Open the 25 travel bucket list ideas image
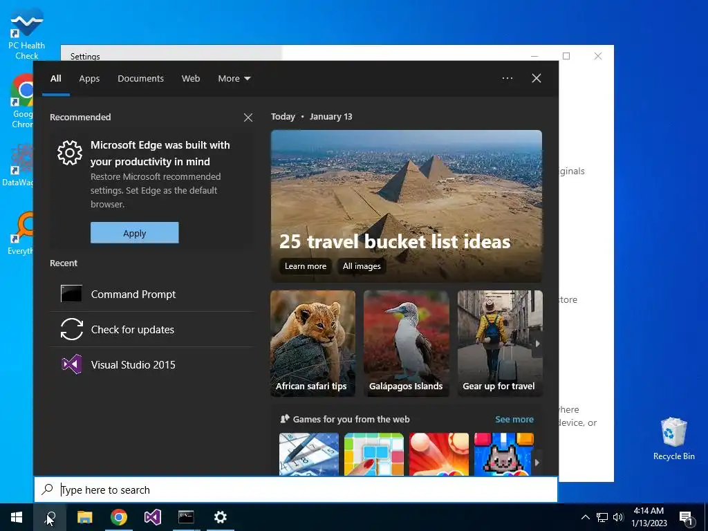The width and height of the screenshot is (708, 531). (407, 206)
